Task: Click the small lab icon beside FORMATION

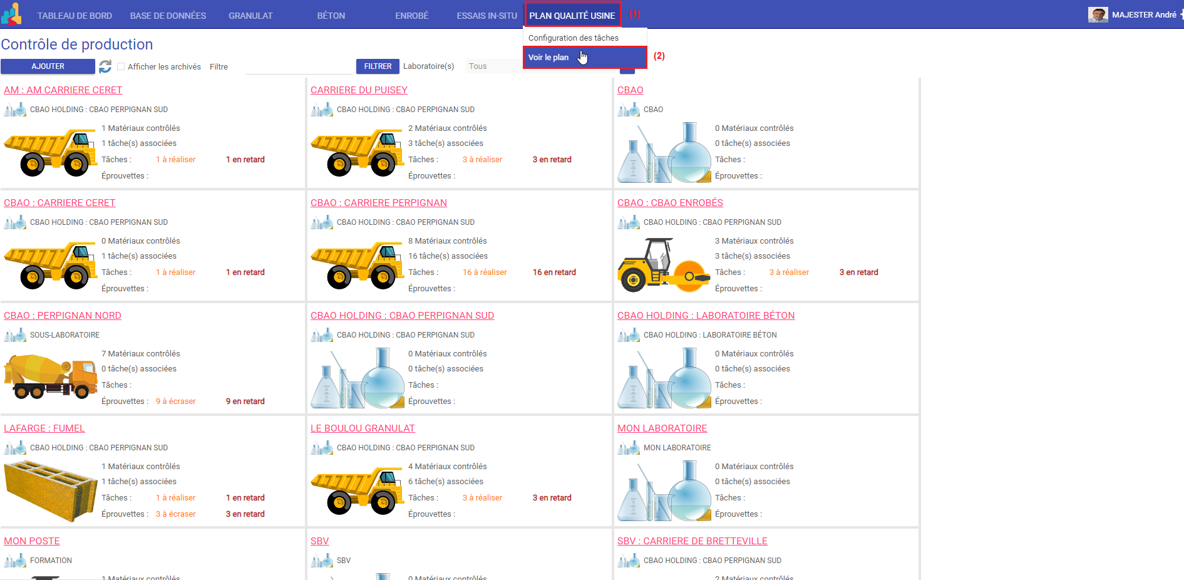Action: tap(15, 561)
